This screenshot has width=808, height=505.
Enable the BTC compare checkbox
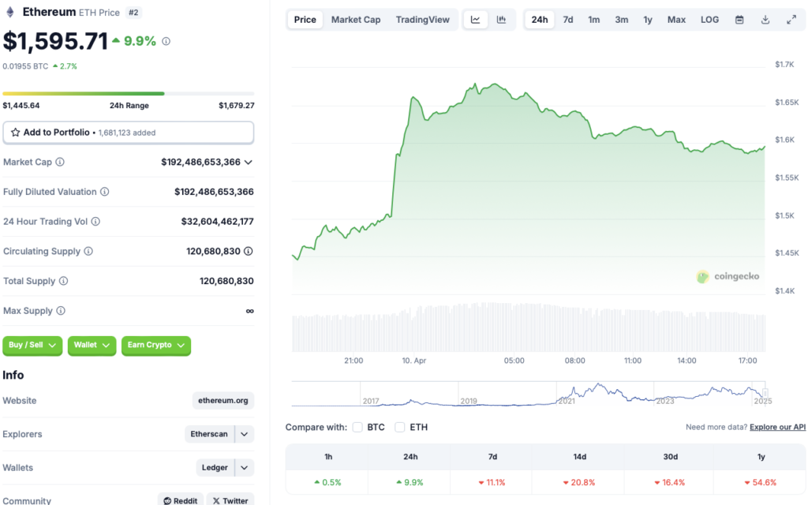357,427
